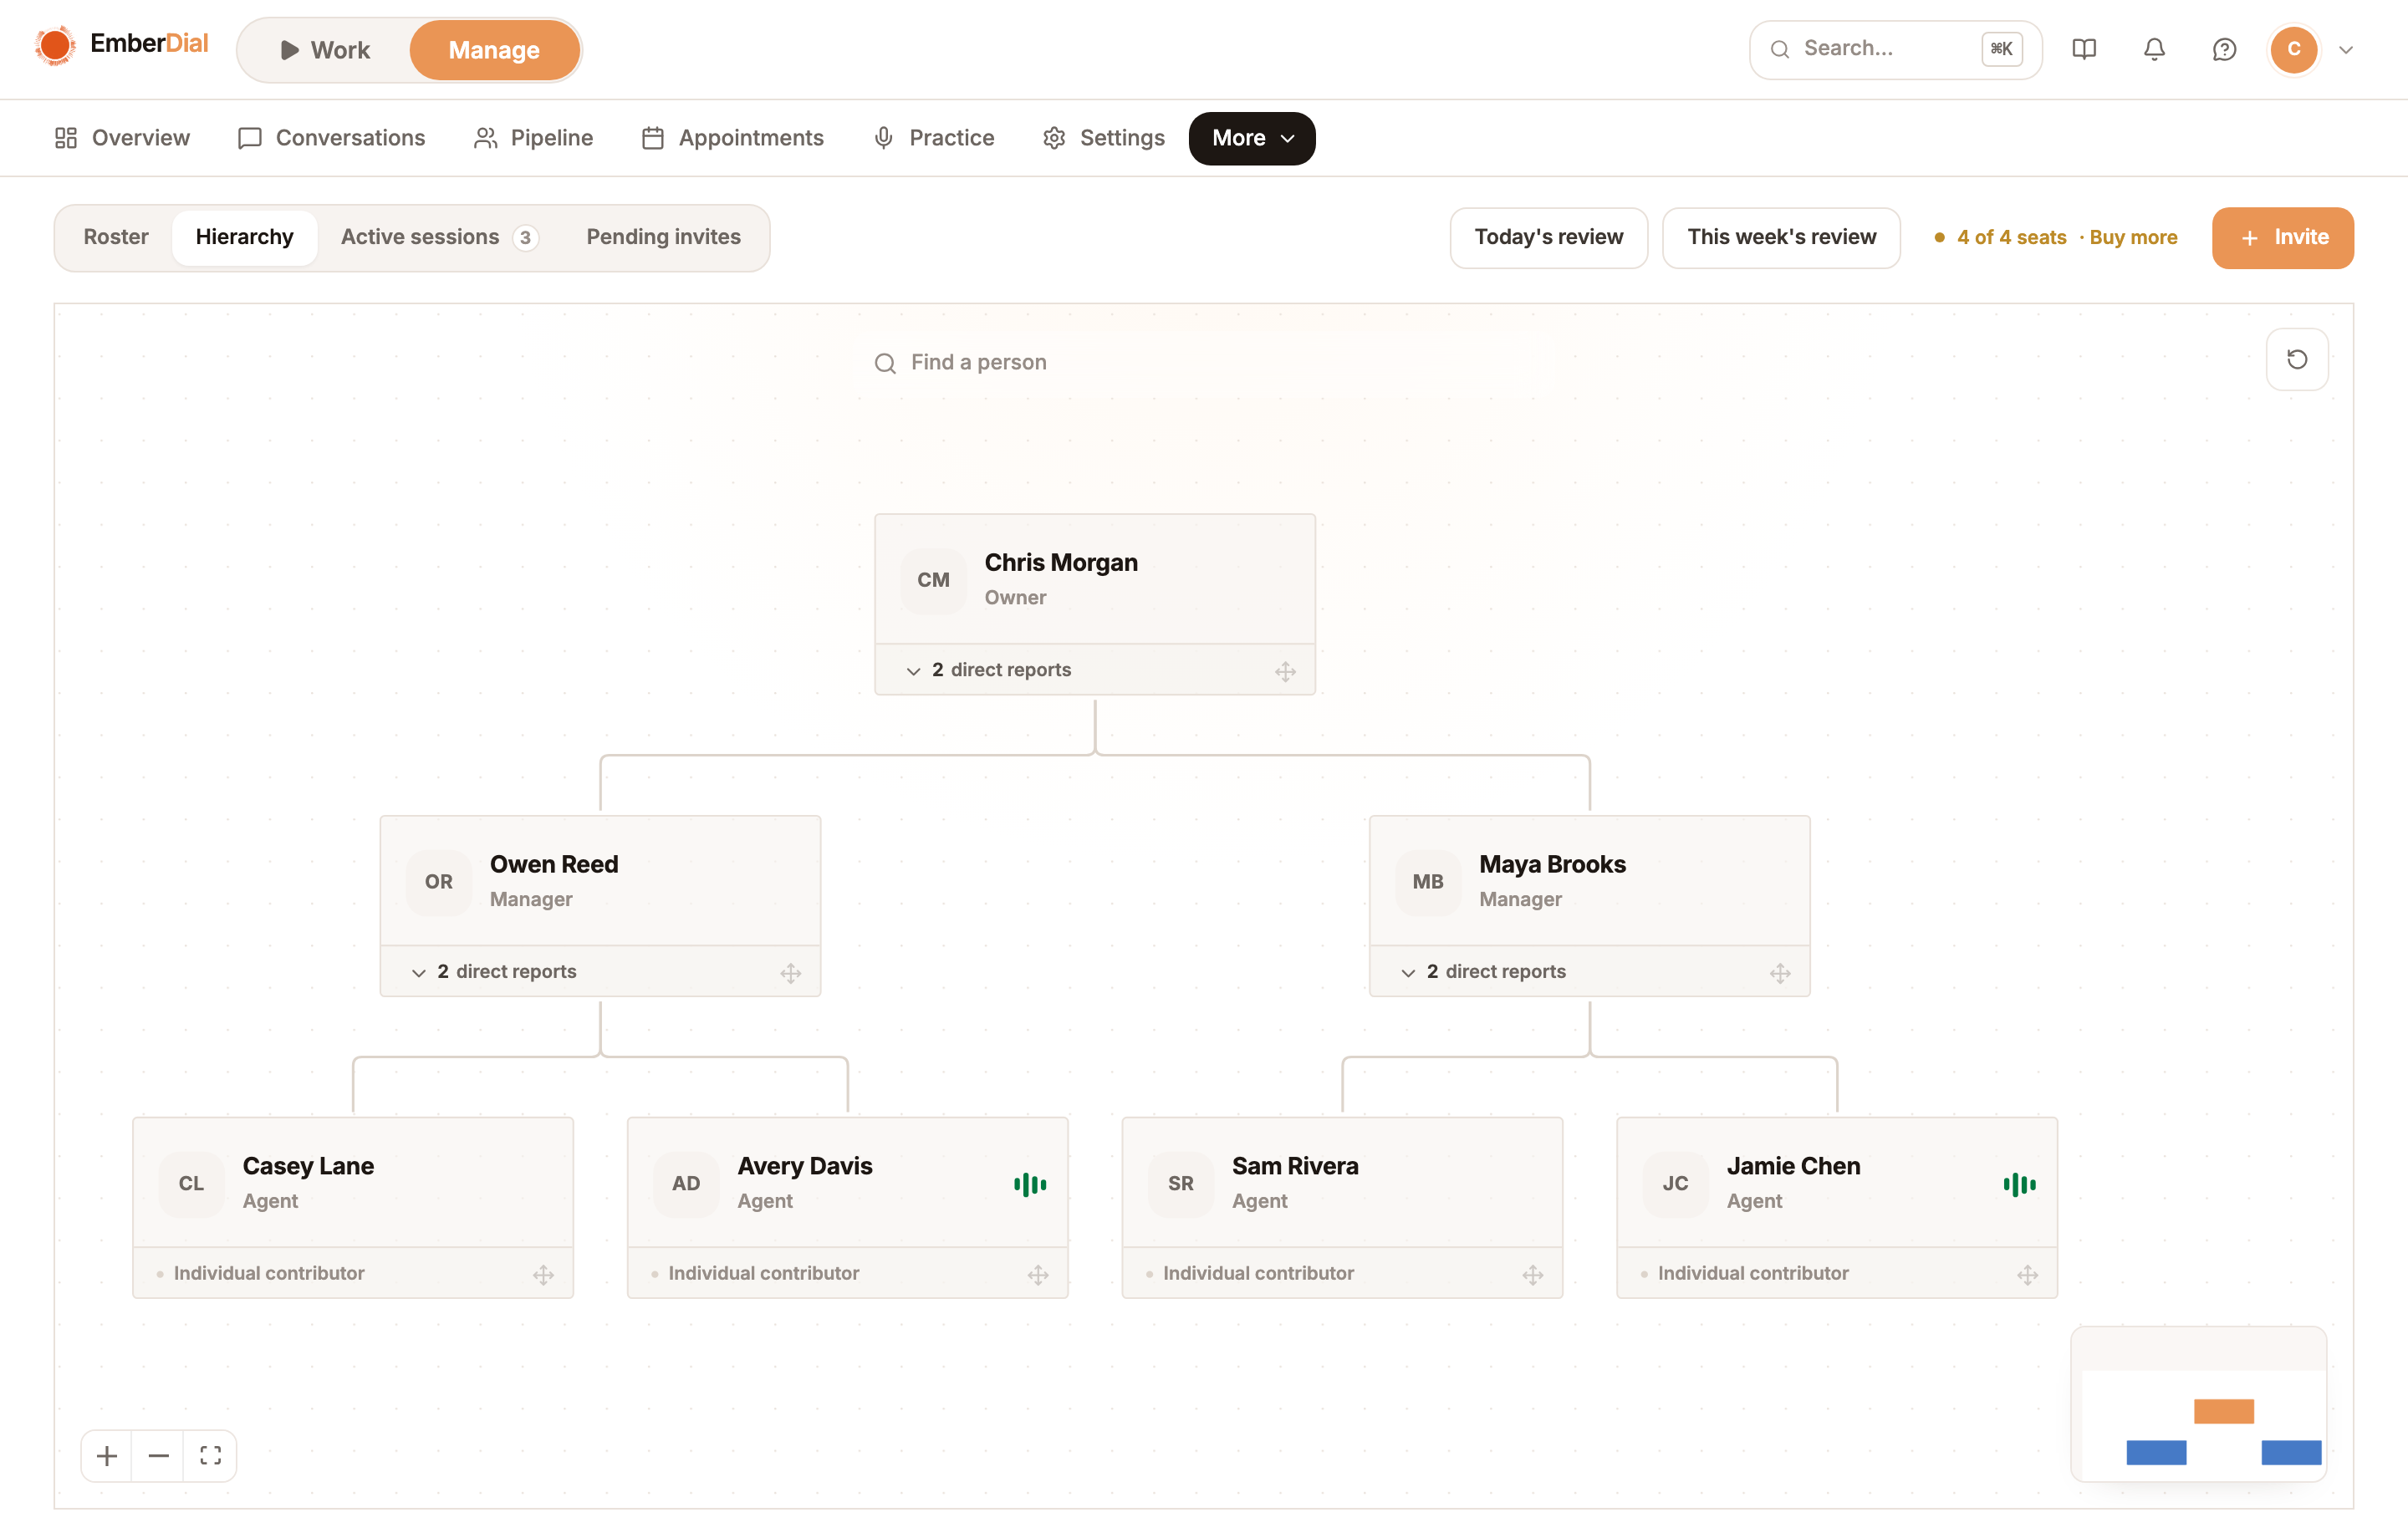This screenshot has height=1538, width=2408.
Task: Go to Overview section
Action: (122, 138)
